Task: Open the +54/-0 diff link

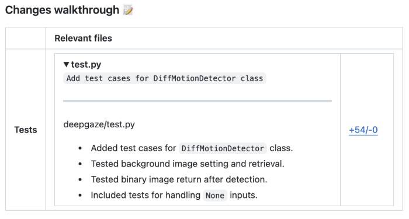Action: pyautogui.click(x=363, y=130)
